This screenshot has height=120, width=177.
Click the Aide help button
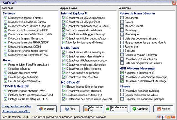tap(70, 109)
